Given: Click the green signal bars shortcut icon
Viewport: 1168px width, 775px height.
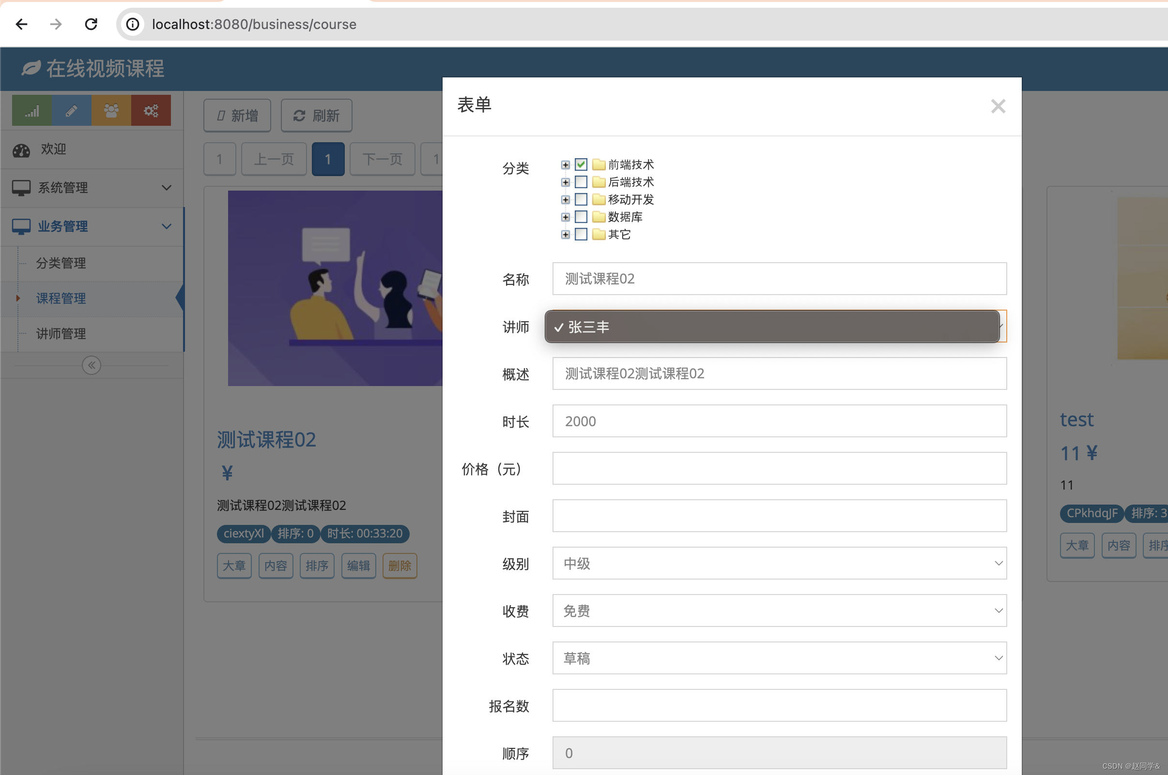Looking at the screenshot, I should pos(31,110).
